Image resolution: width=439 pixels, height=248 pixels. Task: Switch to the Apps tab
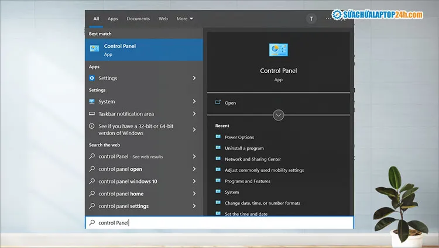click(x=113, y=19)
